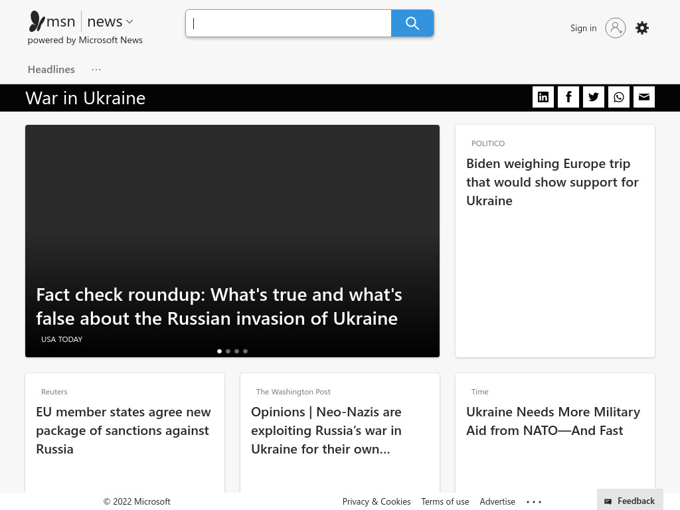Open more navigation options ellipsis

point(96,69)
